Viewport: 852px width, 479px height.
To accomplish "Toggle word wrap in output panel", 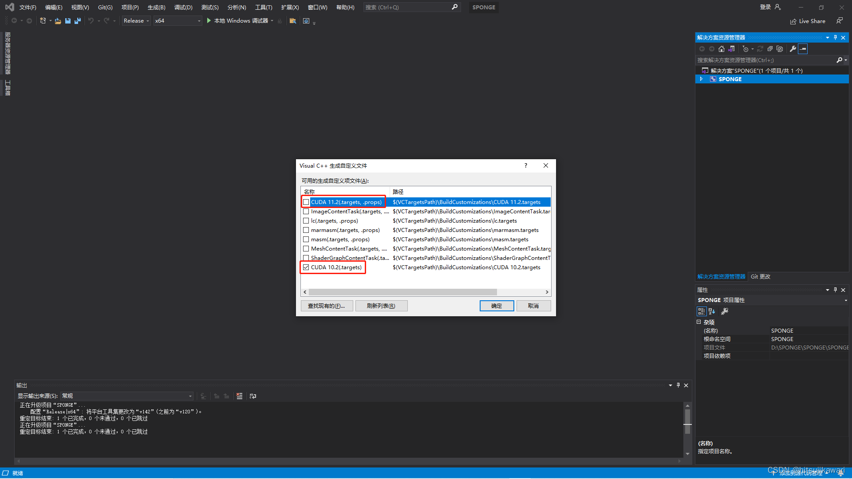I will pyautogui.click(x=253, y=396).
